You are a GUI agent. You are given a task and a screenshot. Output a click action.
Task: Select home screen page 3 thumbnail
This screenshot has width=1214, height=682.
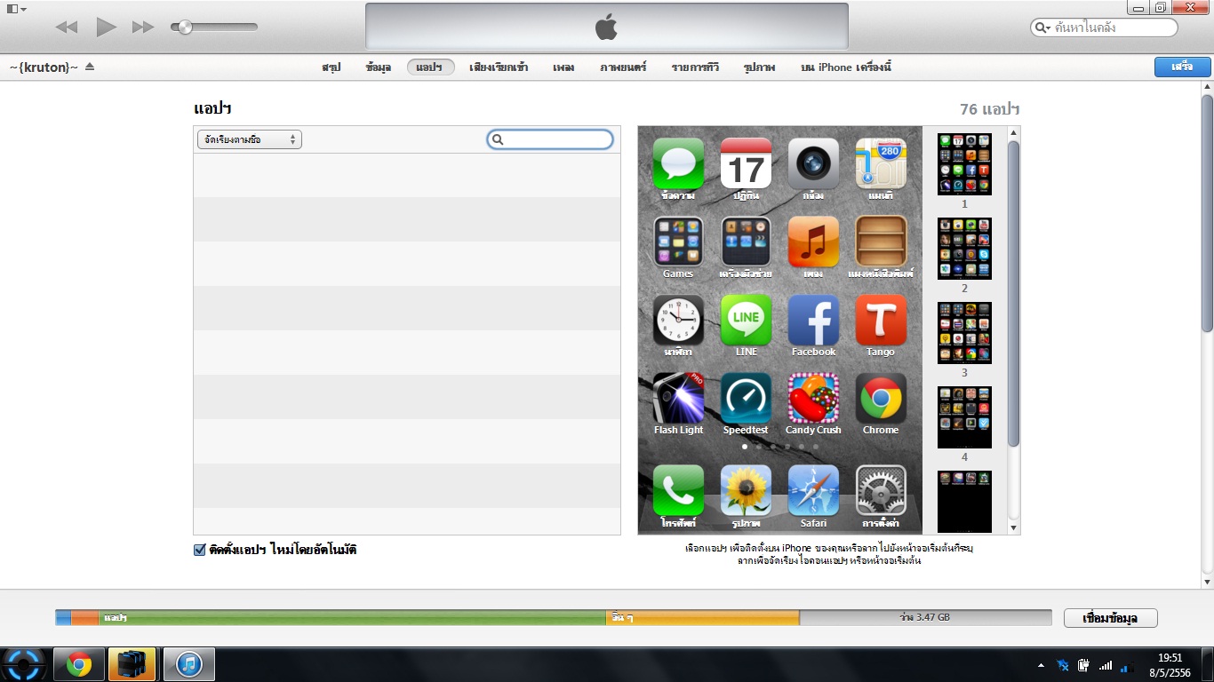point(964,333)
